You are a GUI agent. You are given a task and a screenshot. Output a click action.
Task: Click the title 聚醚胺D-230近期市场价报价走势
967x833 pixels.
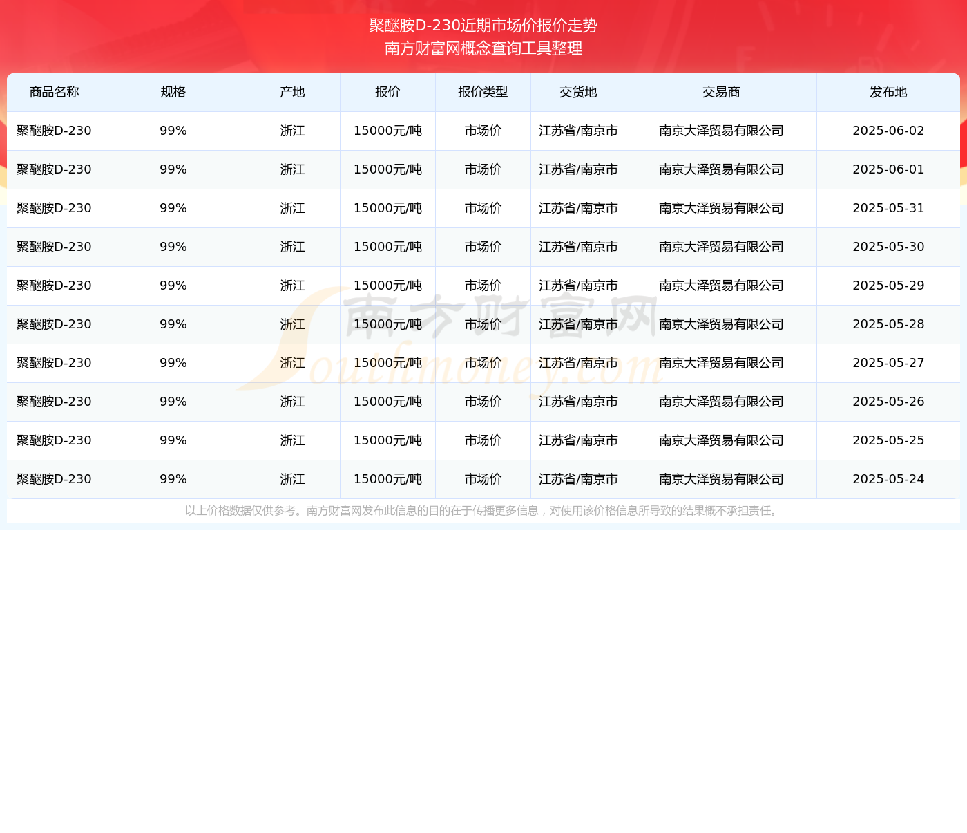483,26
